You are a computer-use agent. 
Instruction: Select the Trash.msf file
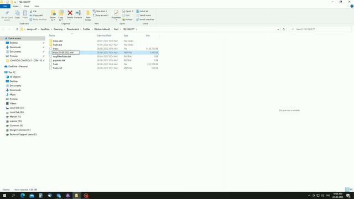coord(58,68)
